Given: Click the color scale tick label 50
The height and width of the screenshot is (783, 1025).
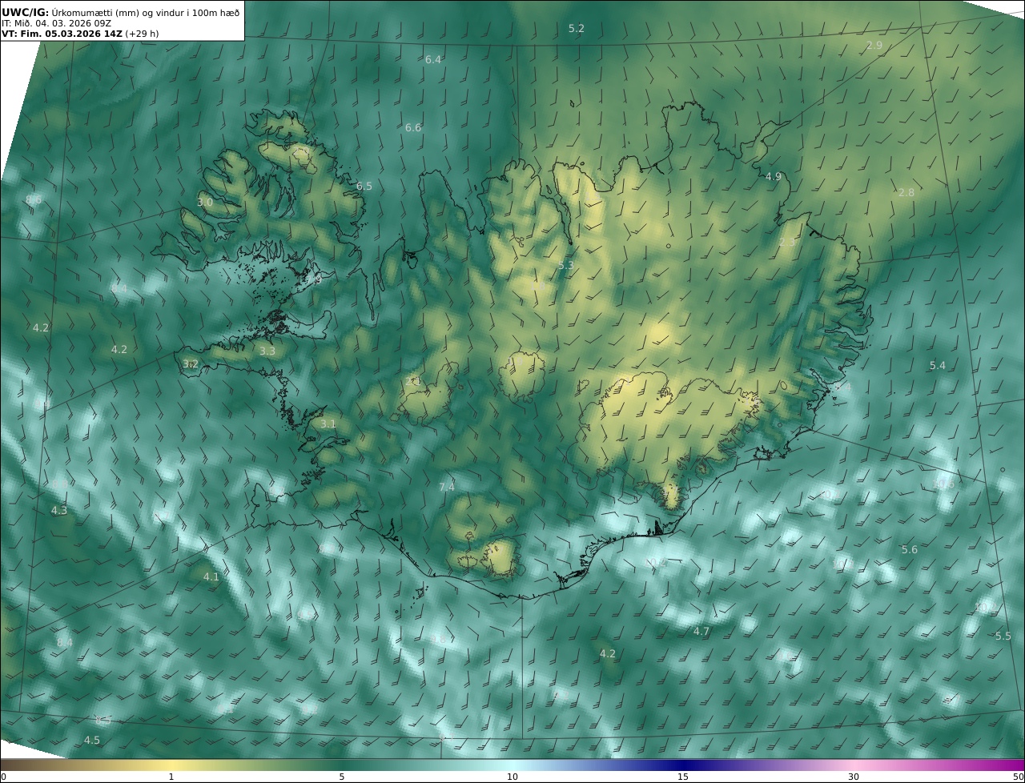Looking at the screenshot, I should click(1018, 777).
